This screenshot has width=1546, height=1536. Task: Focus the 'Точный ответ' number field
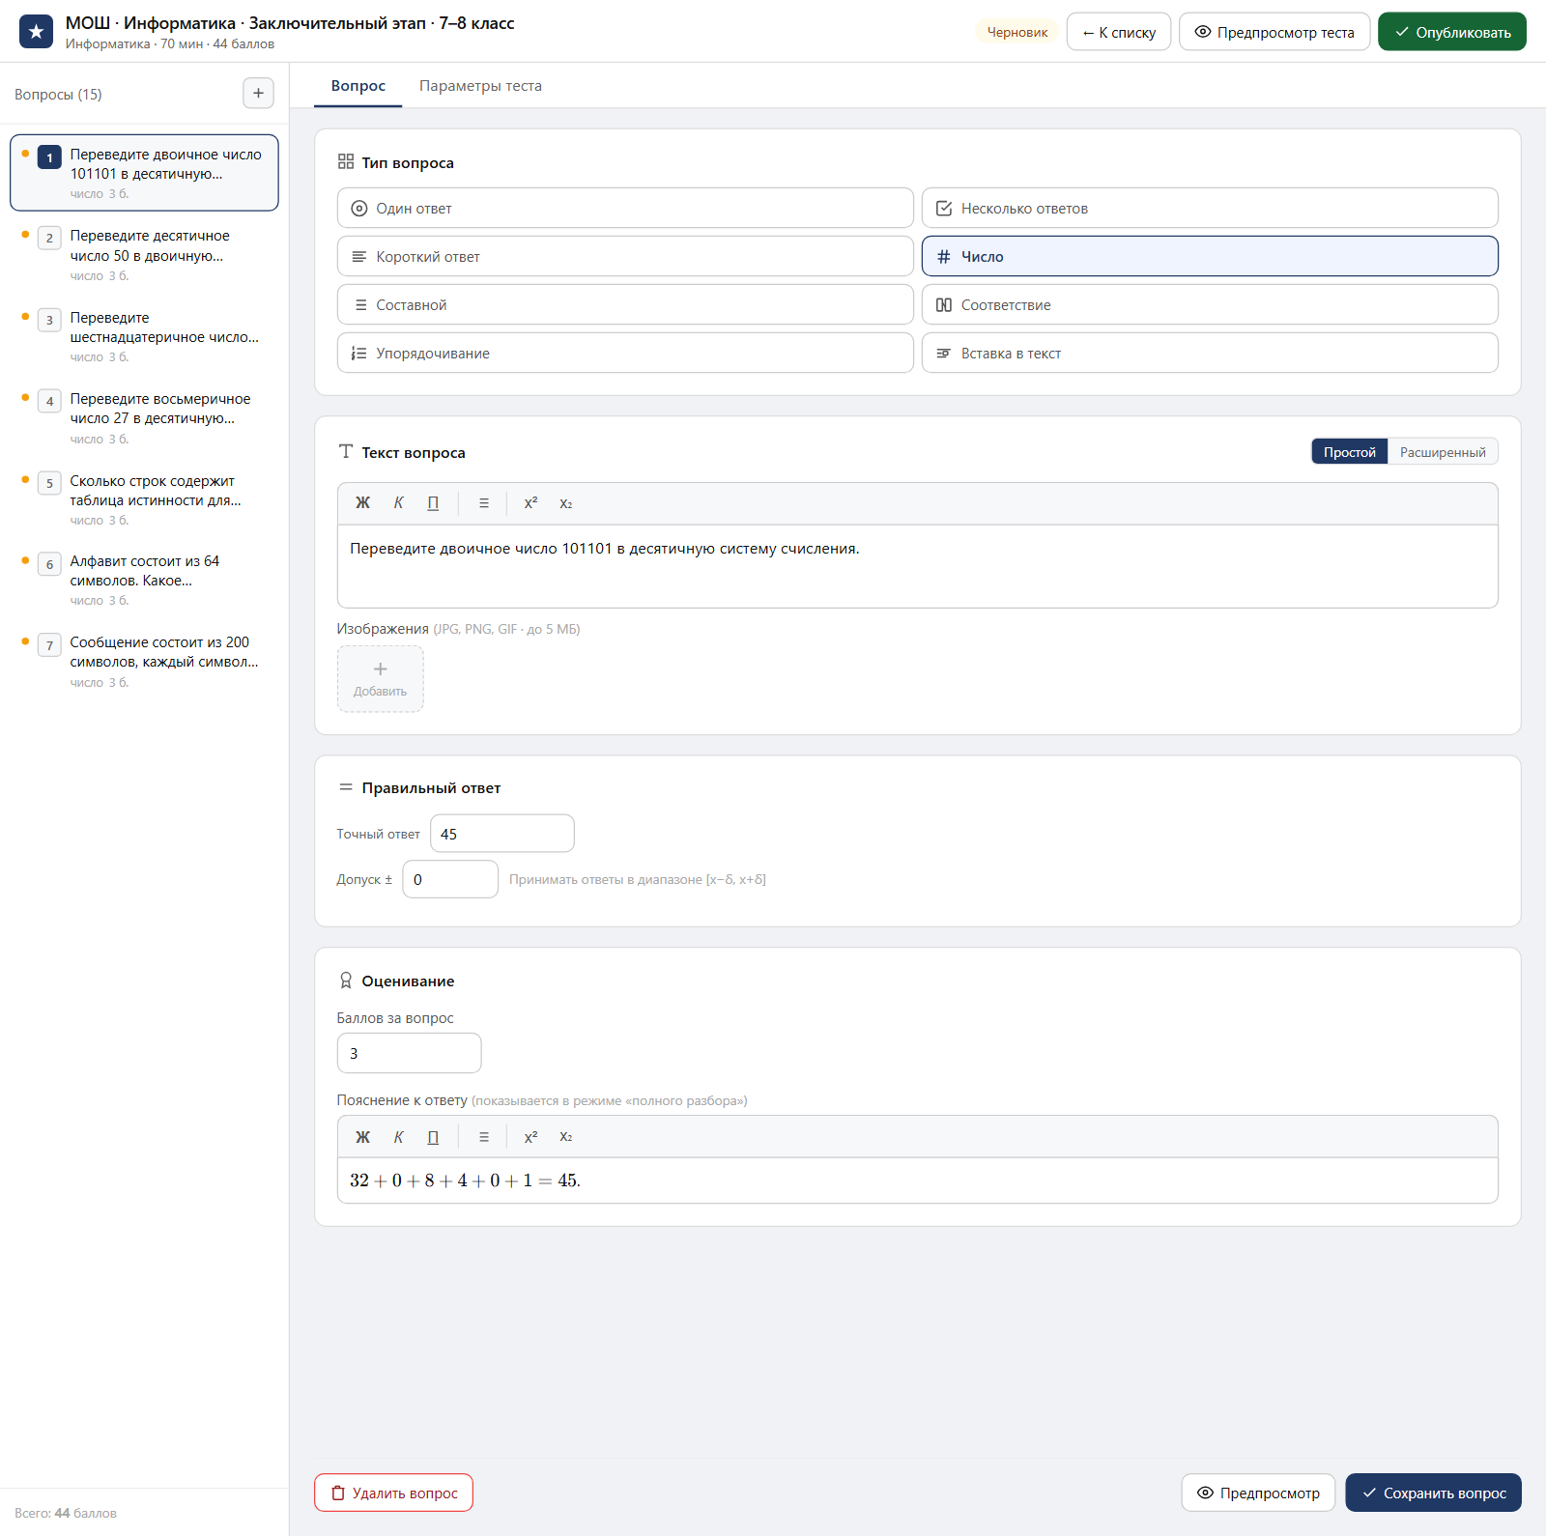coord(502,834)
